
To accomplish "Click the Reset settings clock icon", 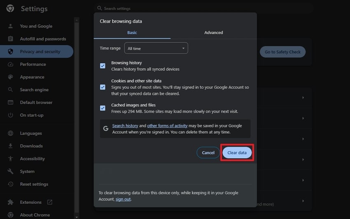I will pyautogui.click(x=10, y=184).
